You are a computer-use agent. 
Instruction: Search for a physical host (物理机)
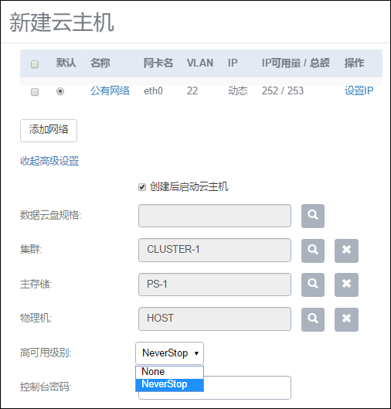coord(313,319)
